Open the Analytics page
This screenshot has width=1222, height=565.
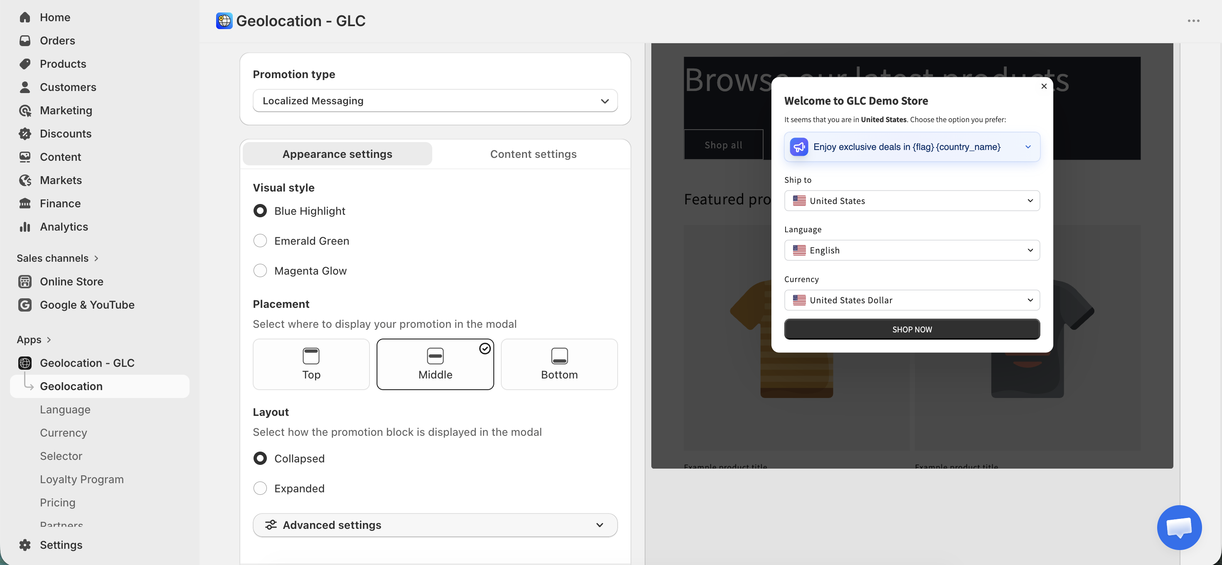point(64,226)
